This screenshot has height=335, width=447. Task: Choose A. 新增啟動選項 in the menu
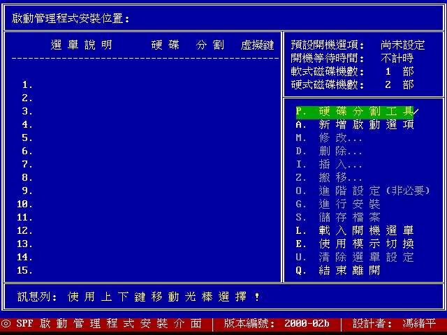[x=354, y=125]
